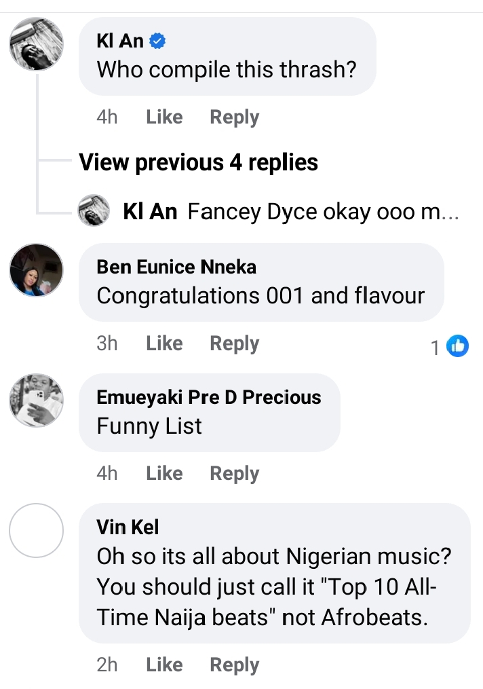The height and width of the screenshot is (689, 483).
Task: Like the "Funny List" comment
Action: (x=164, y=473)
